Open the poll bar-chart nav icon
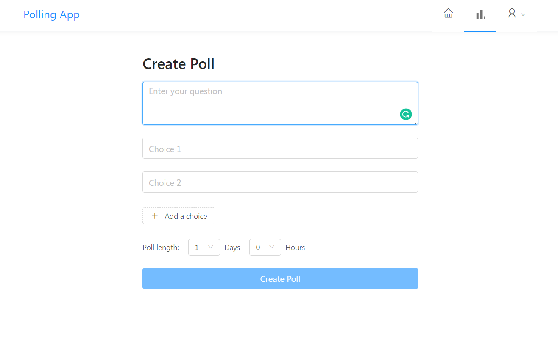This screenshot has width=558, height=339. (x=480, y=15)
